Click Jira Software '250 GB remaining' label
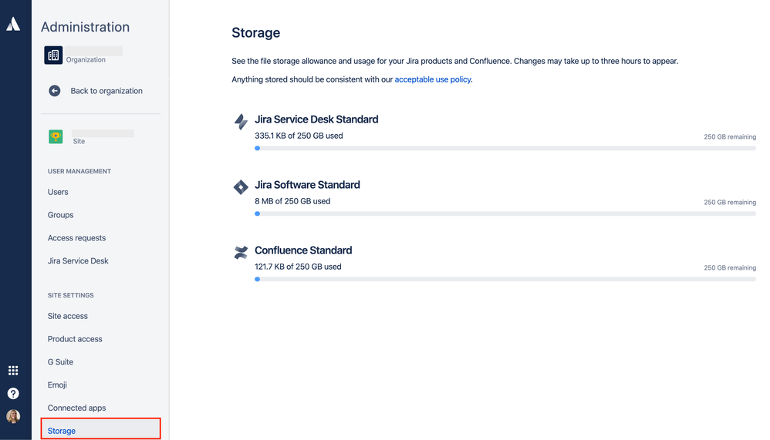This screenshot has width=770, height=440. pos(730,202)
